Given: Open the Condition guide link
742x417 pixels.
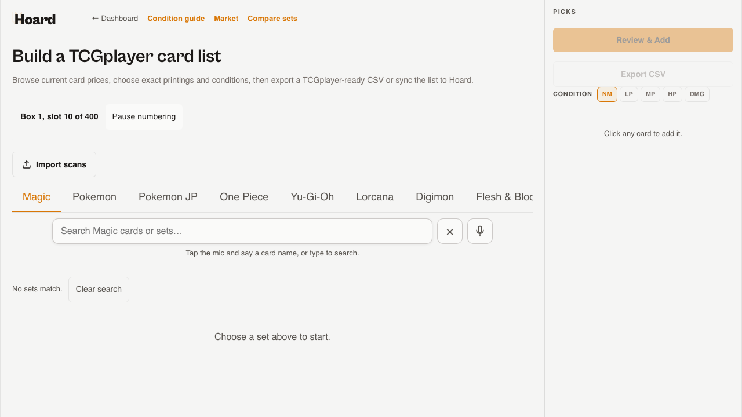Looking at the screenshot, I should point(176,19).
